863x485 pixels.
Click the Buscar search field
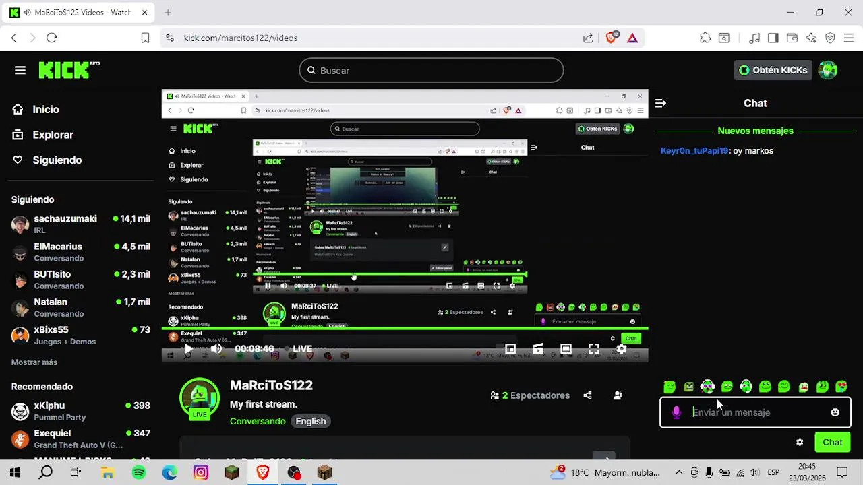(x=431, y=70)
